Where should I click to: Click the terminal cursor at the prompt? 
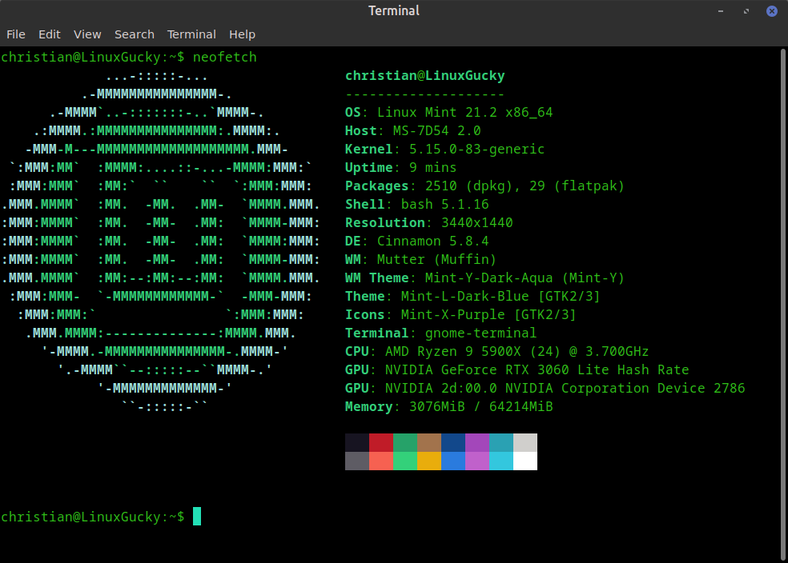[x=197, y=517]
